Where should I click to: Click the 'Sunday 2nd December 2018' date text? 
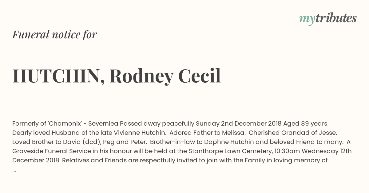[238, 123]
